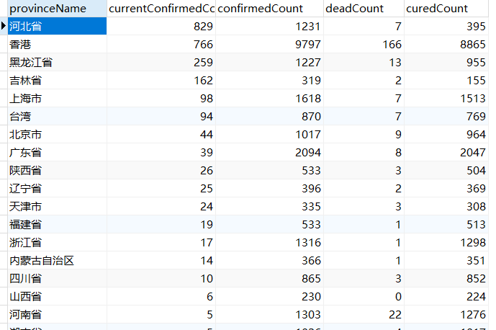Click current confirmed value 259
The width and height of the screenshot is (496, 330).
click(161, 62)
